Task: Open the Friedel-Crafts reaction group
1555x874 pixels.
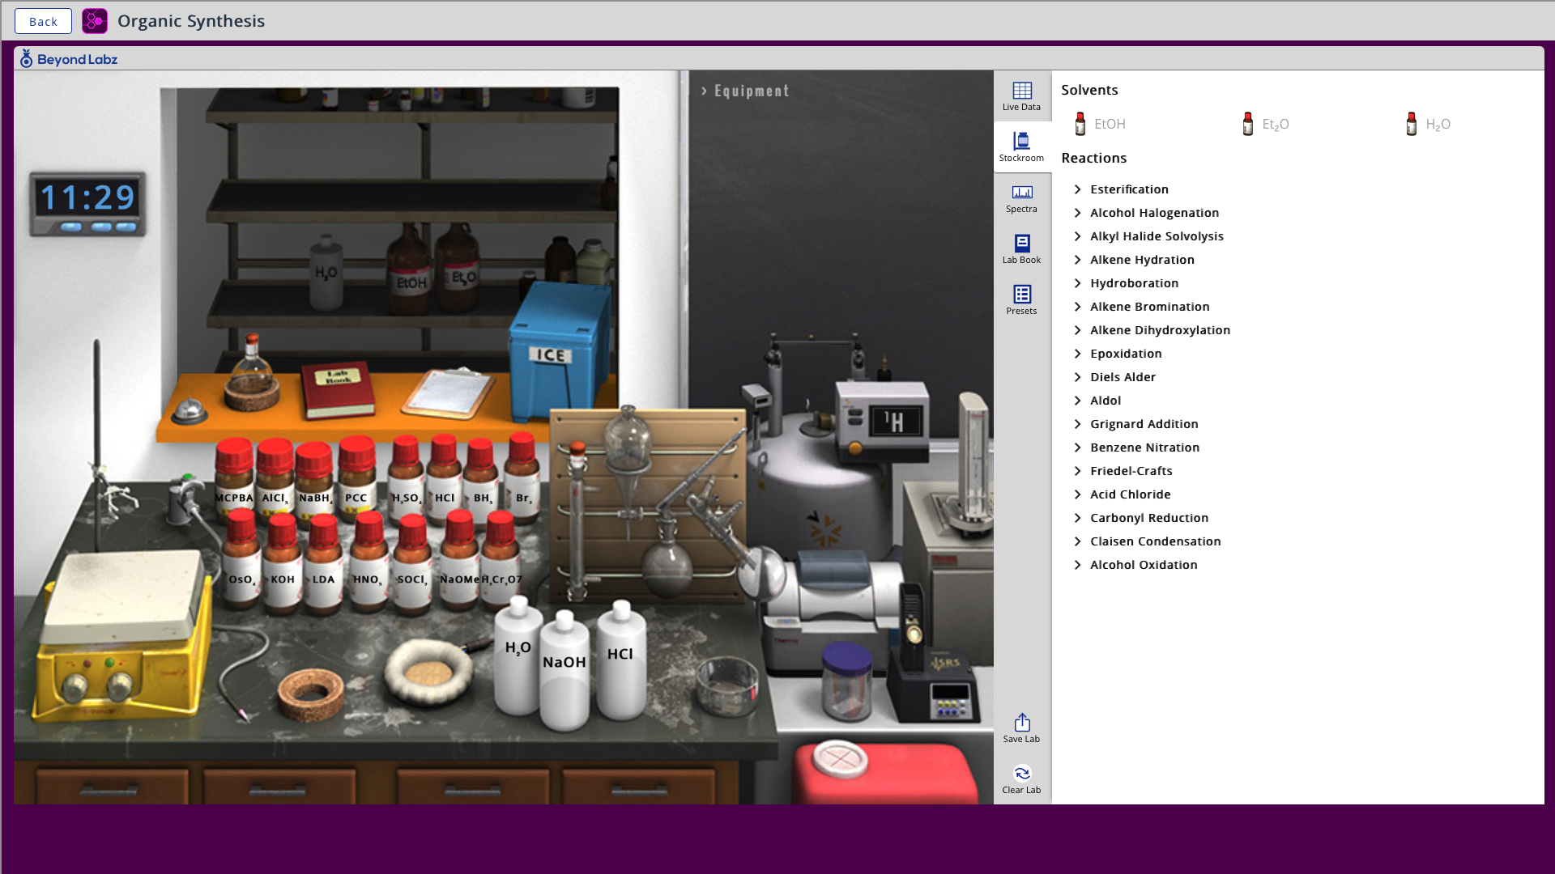Action: point(1130,471)
